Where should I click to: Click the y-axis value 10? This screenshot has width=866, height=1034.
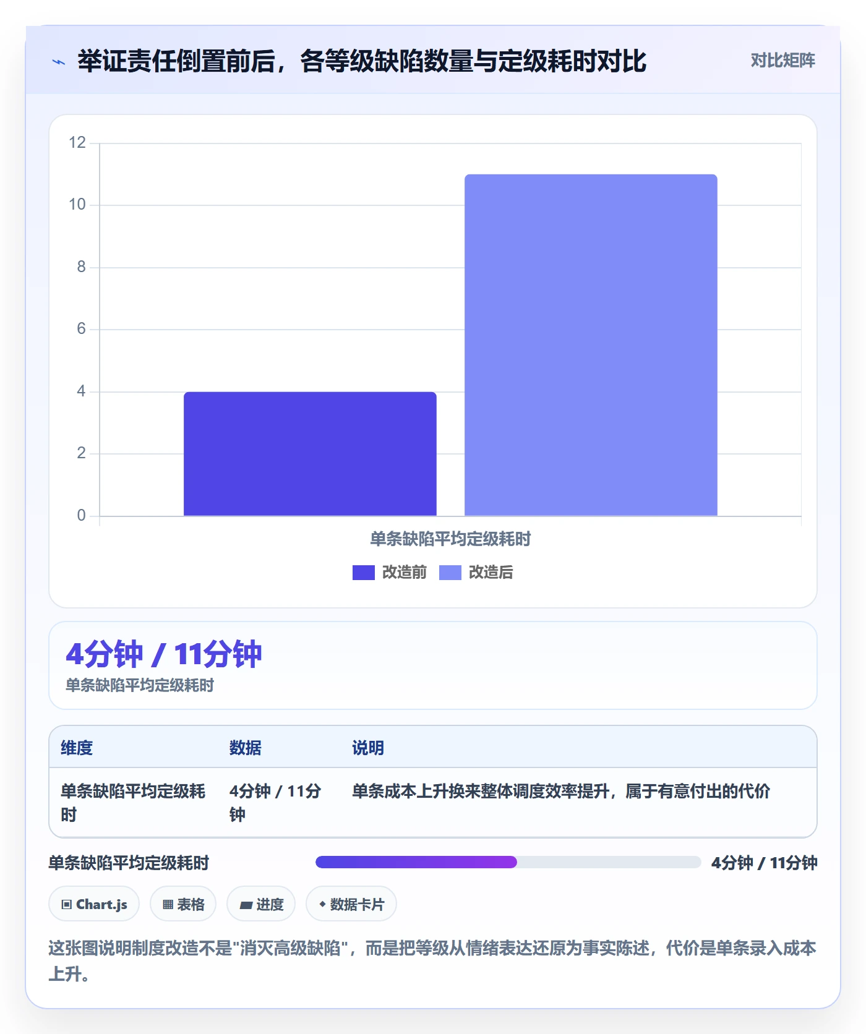pyautogui.click(x=77, y=205)
